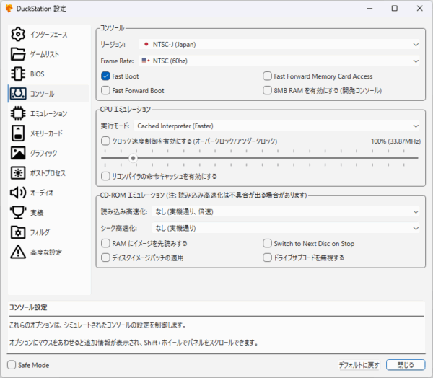Click the エミュレーション CPU icon
This screenshot has width=433, height=378.
click(x=18, y=113)
